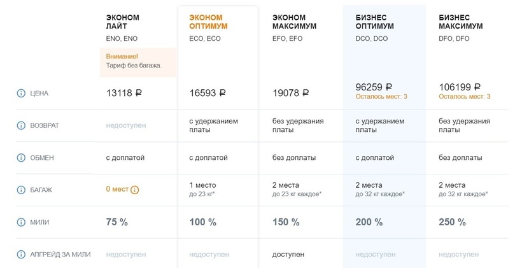Open the info icon for АПГРЕЙД ЗА МИЛИ
Viewport: 522px width, 268px height.
[21, 255]
